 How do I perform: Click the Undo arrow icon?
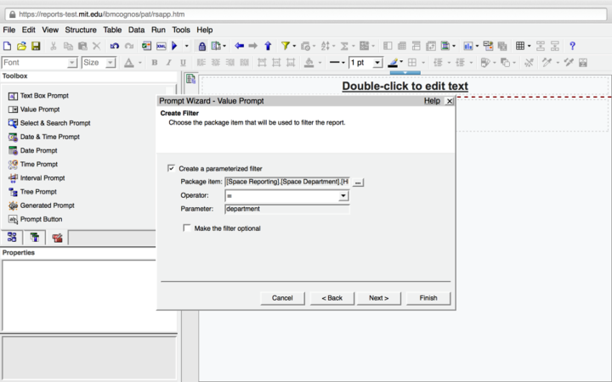tap(115, 46)
